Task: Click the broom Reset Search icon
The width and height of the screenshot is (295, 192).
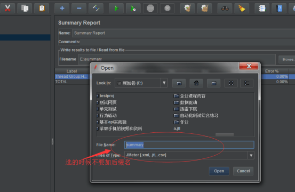Action: coord(242,9)
